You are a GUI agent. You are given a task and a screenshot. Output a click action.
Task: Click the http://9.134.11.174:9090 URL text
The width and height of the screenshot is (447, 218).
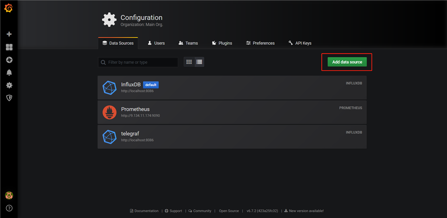pyautogui.click(x=140, y=116)
